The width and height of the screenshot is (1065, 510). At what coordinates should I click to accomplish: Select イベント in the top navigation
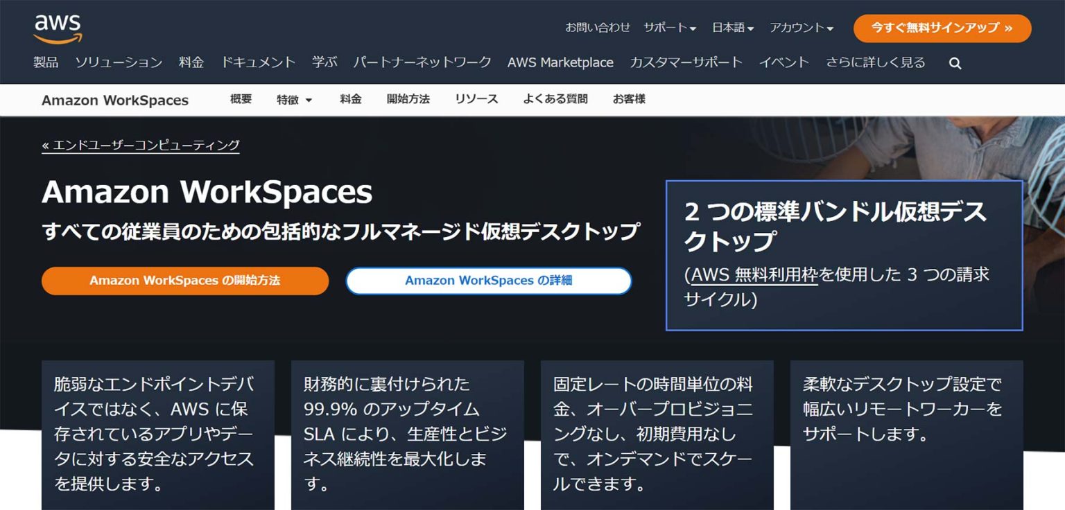[x=784, y=62]
